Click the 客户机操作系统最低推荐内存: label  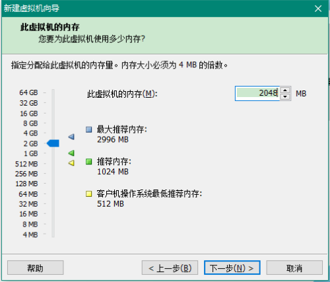click(149, 194)
